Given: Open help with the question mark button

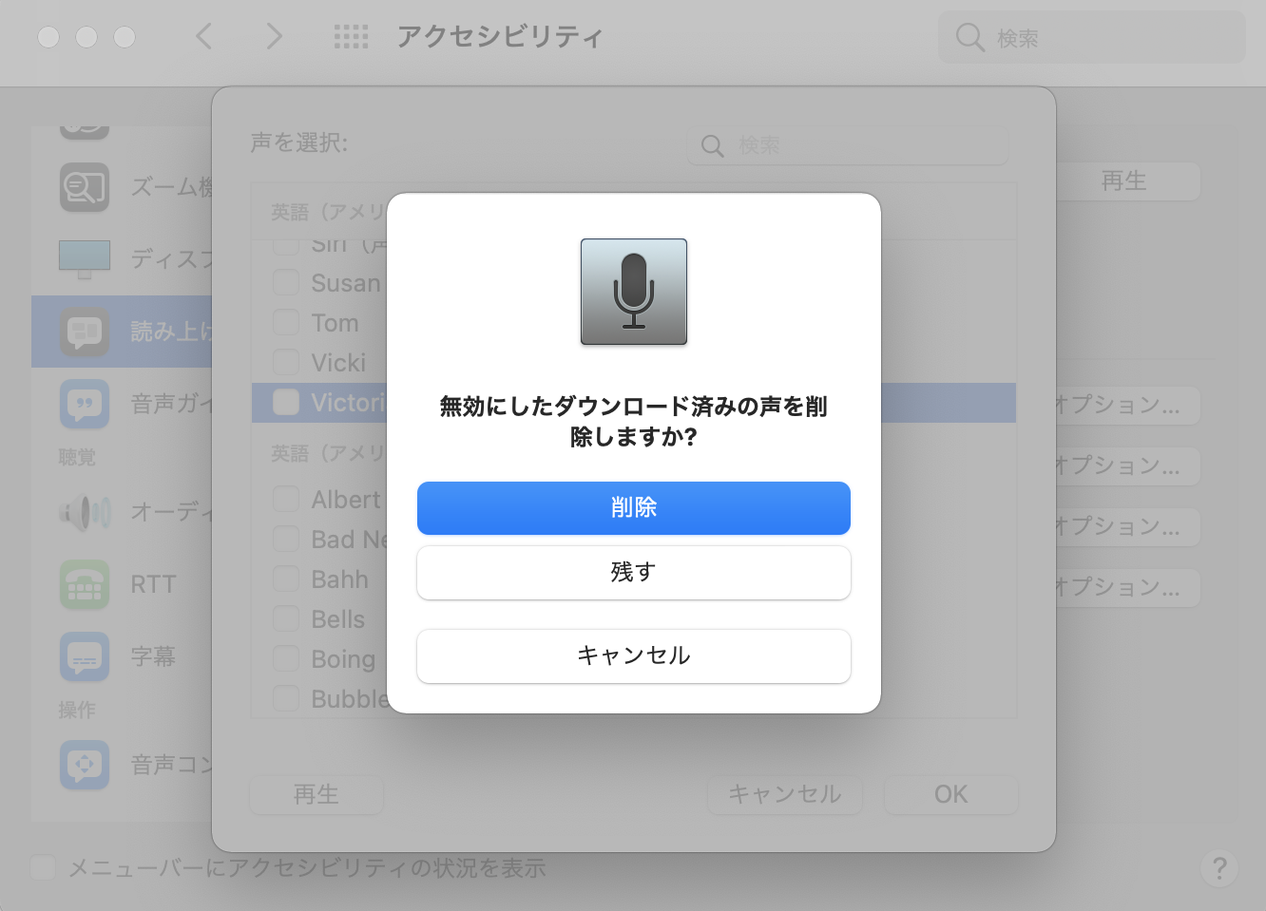Looking at the screenshot, I should click(1219, 868).
